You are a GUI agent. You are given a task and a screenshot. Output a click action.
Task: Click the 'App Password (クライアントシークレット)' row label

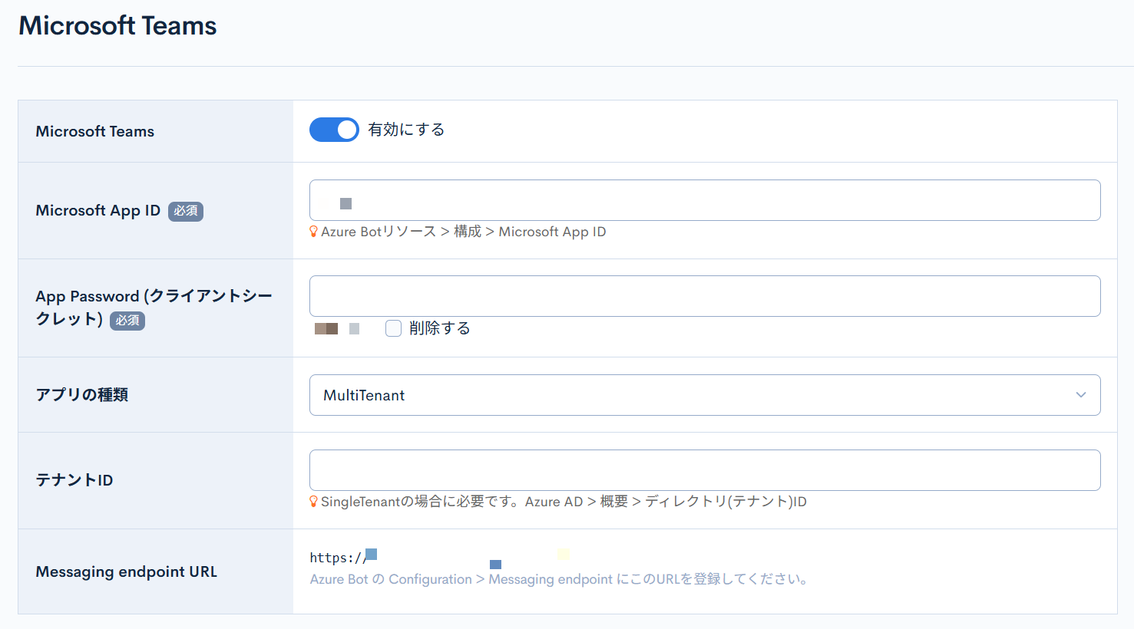(154, 308)
